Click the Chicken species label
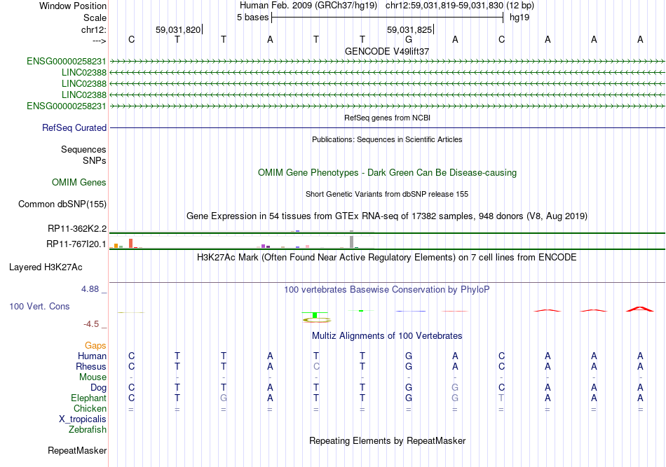This screenshot has width=666, height=467. point(90,408)
